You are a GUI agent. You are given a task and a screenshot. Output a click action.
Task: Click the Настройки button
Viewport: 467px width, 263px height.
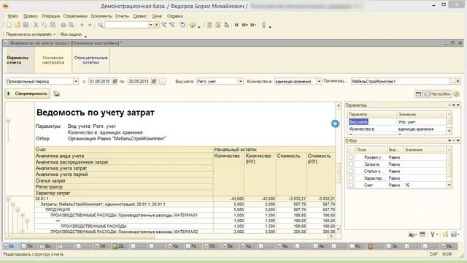pyautogui.click(x=437, y=94)
